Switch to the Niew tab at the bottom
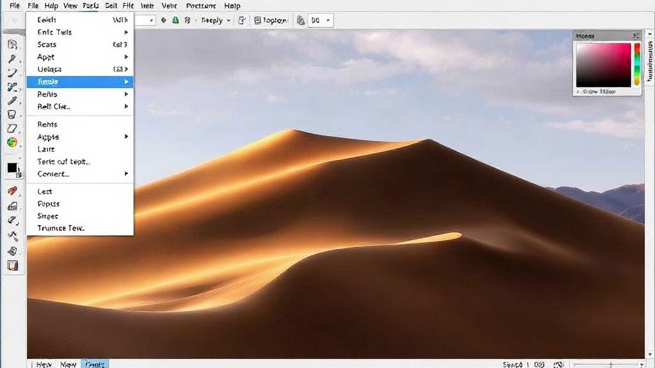 68,364
